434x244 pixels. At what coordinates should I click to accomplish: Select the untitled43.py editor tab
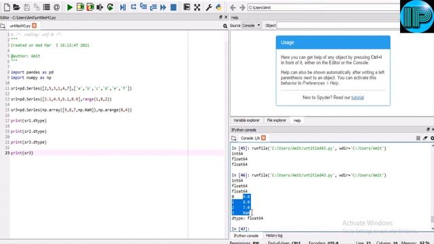[20, 26]
